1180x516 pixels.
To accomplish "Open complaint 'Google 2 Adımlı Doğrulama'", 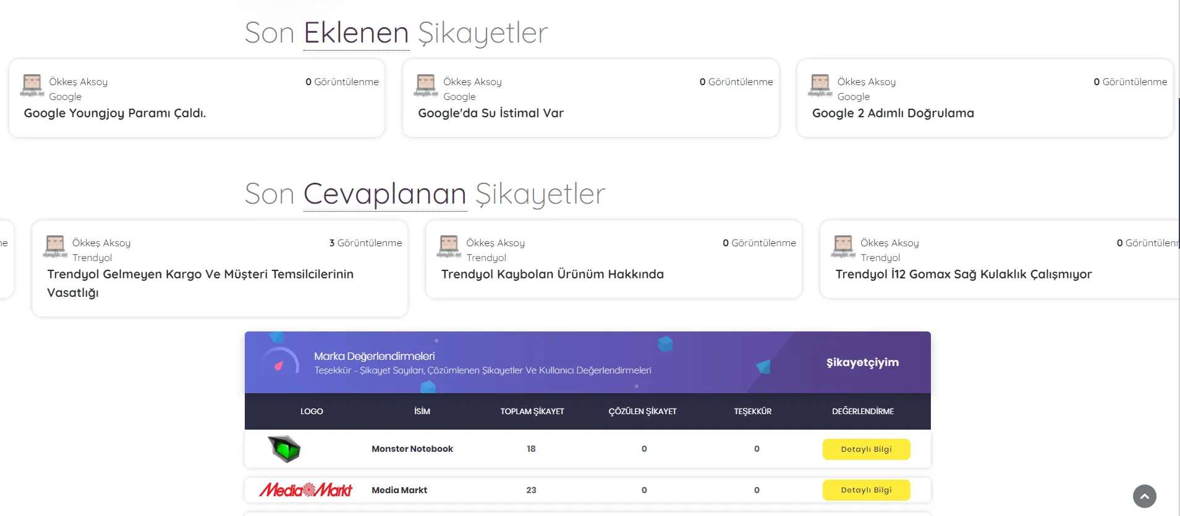I will coord(893,113).
